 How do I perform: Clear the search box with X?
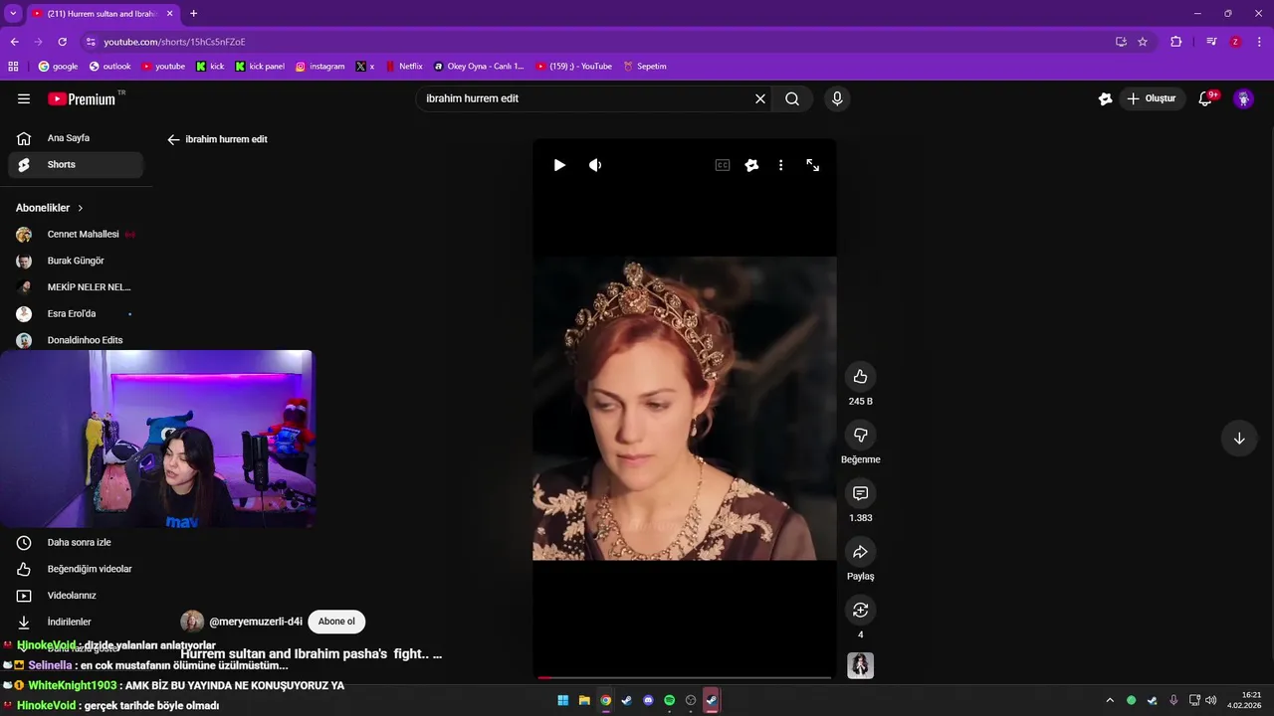pos(760,98)
